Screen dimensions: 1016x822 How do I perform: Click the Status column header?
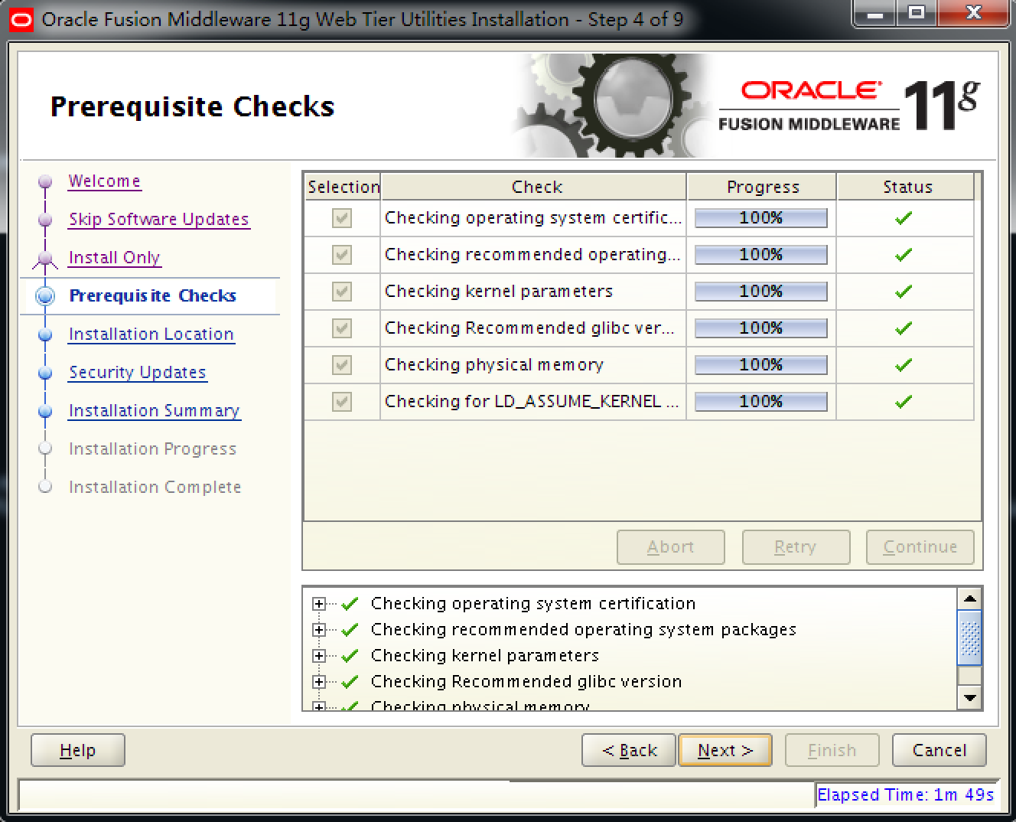point(906,187)
